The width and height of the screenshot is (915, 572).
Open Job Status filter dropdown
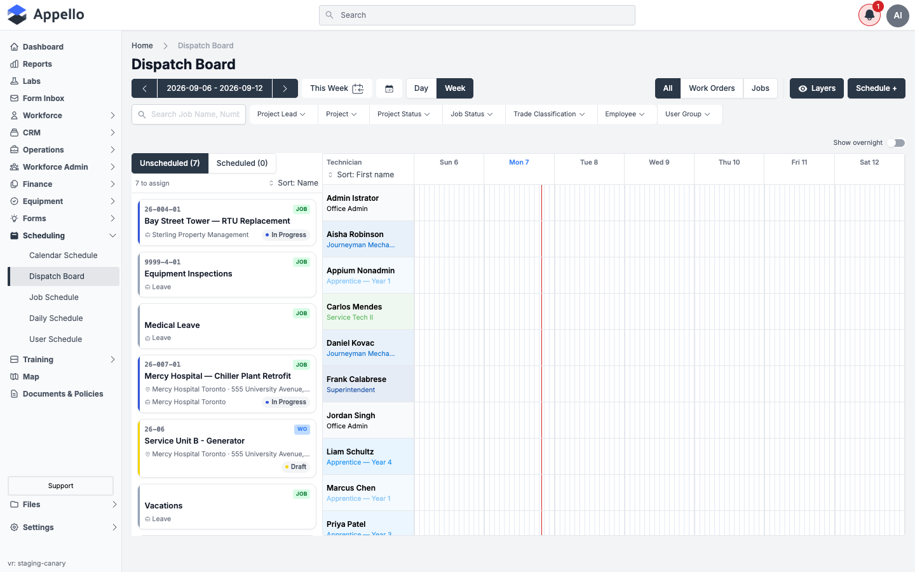pyautogui.click(x=471, y=114)
